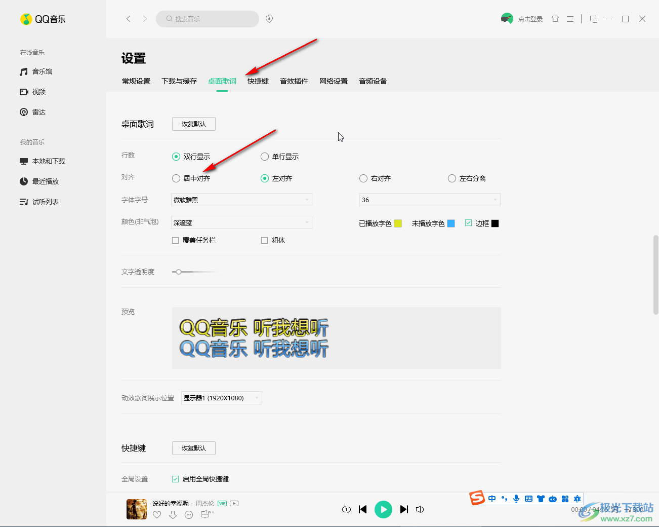
Task: Pick the 已播放字色 played text color
Action: tap(398, 223)
